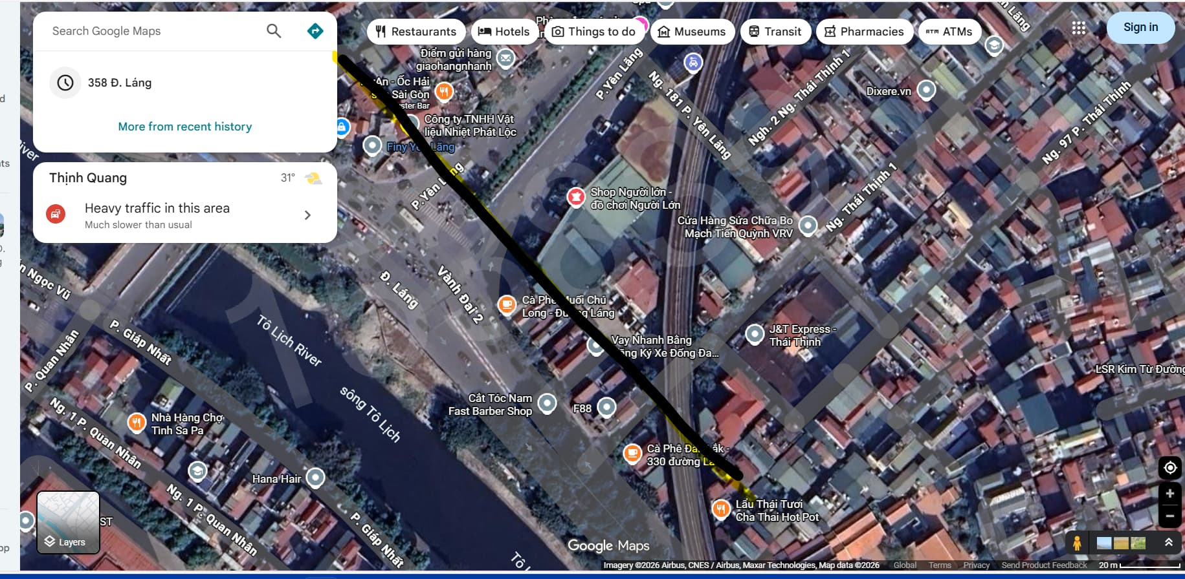Select the Finy Yên Lãng map pin
The width and height of the screenshot is (1185, 579).
(372, 145)
